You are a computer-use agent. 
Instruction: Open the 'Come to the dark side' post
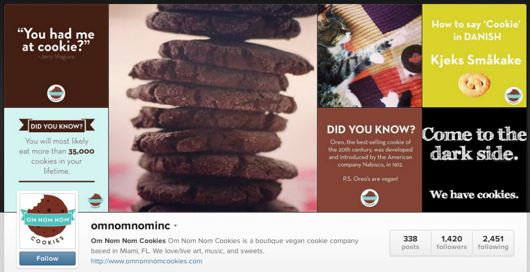coord(474,160)
